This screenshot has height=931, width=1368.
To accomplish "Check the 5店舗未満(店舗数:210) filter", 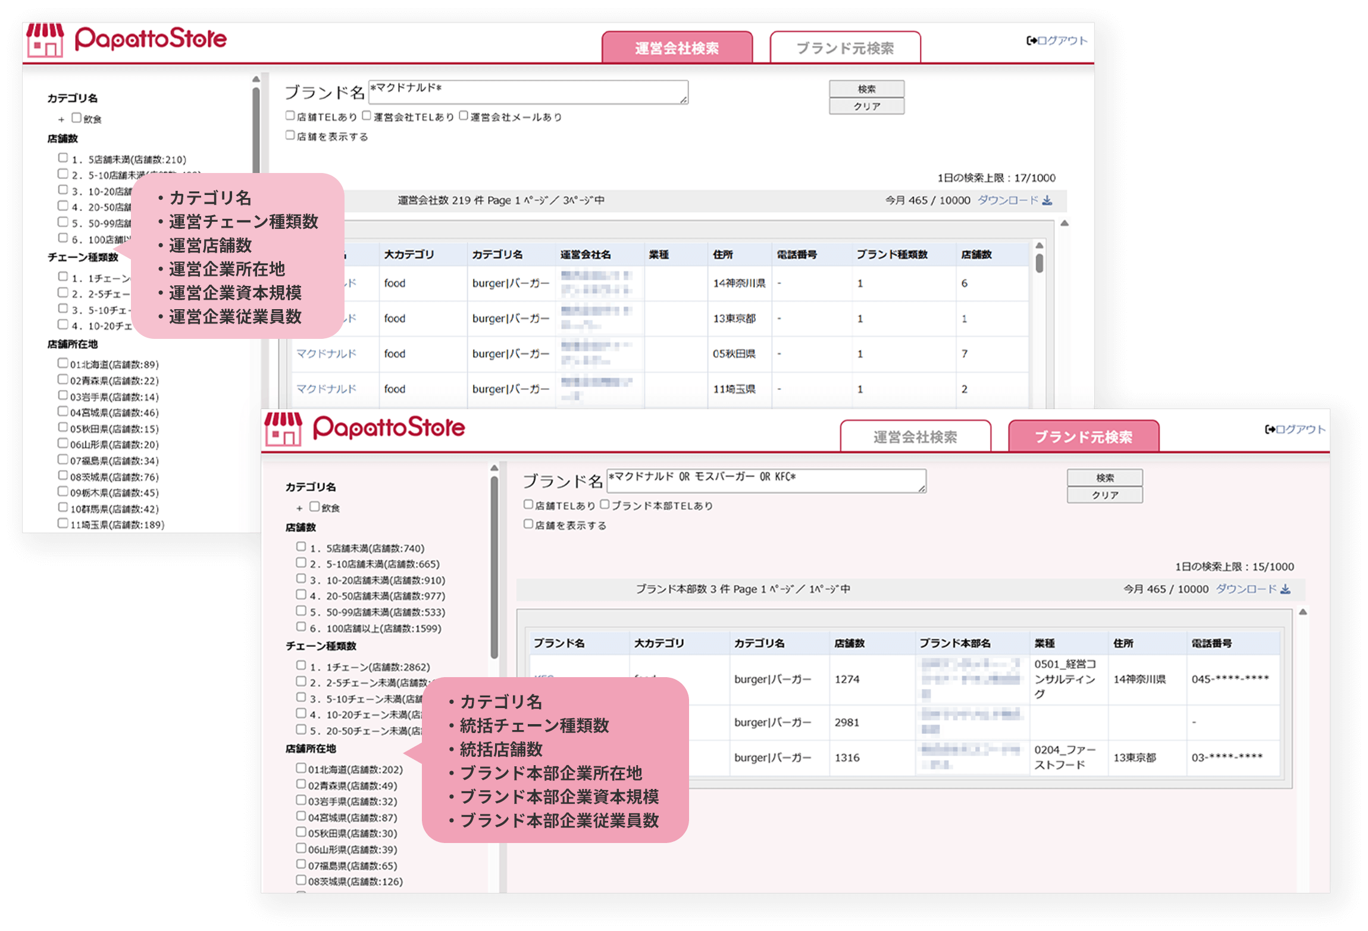I will 62,158.
